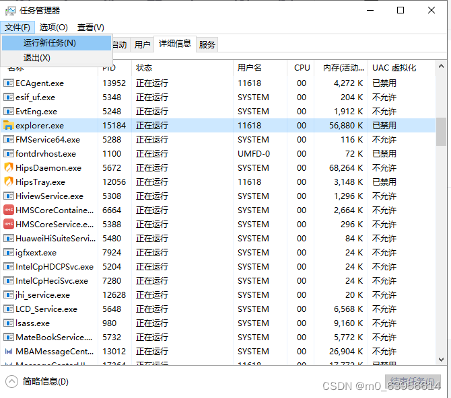
Task: Select the HiviewService.exe process name
Action: pos(49,196)
